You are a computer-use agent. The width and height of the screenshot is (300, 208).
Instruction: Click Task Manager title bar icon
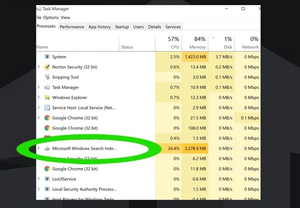pos(39,9)
